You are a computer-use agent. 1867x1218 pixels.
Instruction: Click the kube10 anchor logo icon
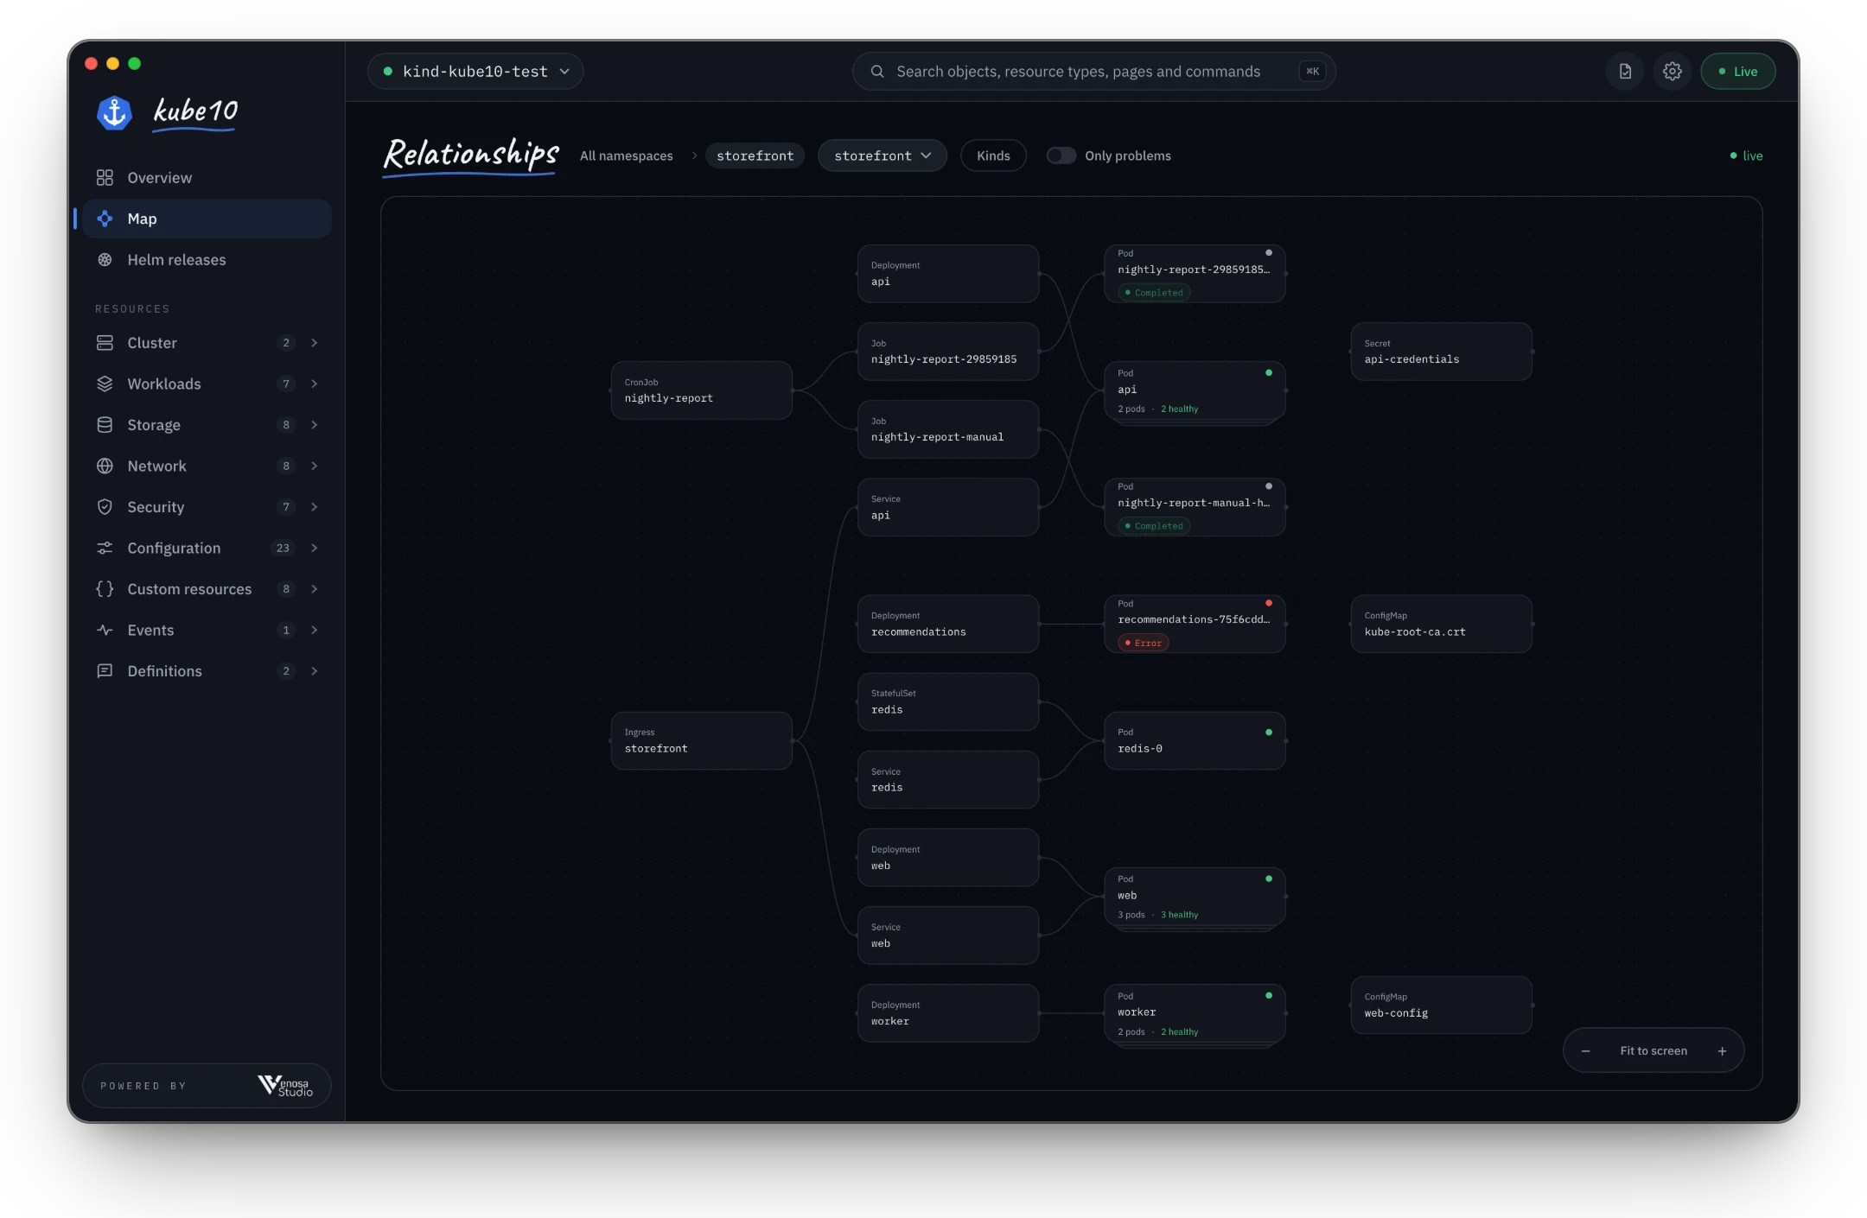pos(114,112)
